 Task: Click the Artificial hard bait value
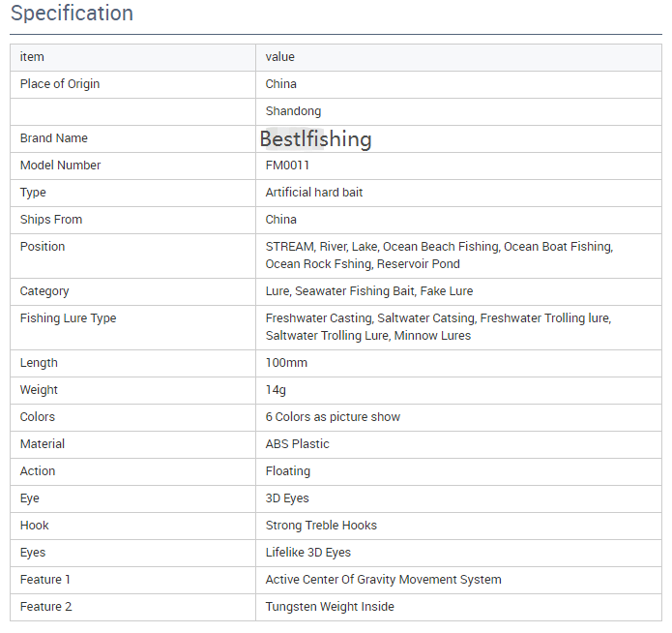314,193
